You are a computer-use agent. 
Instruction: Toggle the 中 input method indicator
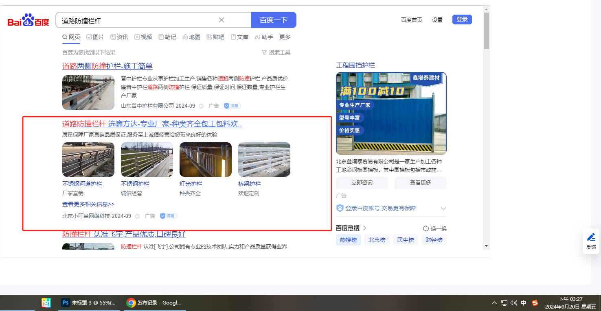524,303
